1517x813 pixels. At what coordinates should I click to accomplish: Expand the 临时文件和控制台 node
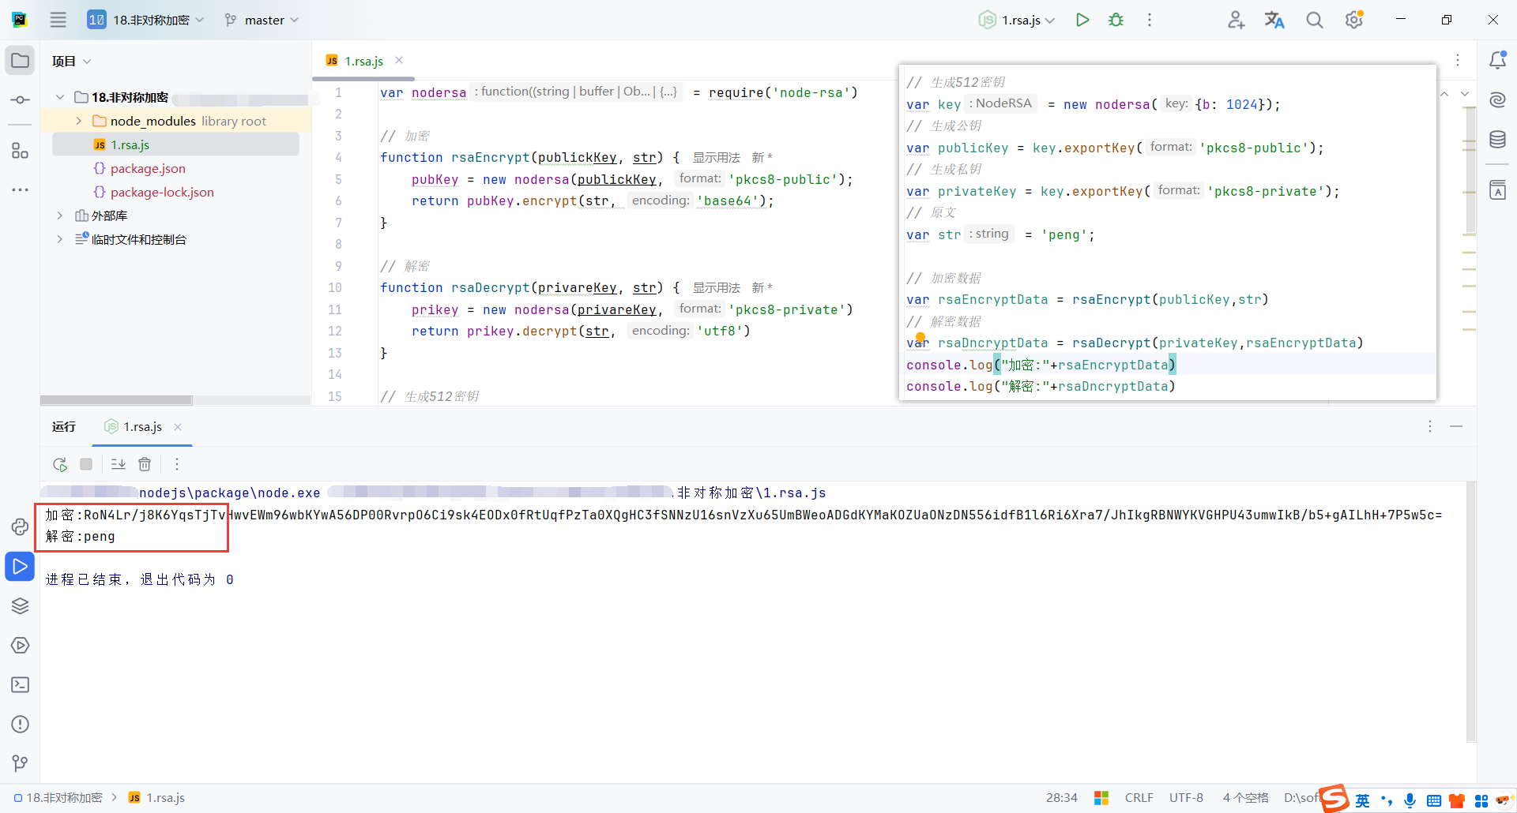point(60,239)
